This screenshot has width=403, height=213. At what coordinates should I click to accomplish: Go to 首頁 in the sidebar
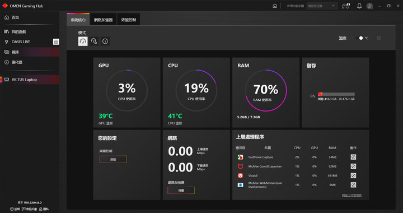point(30,17)
